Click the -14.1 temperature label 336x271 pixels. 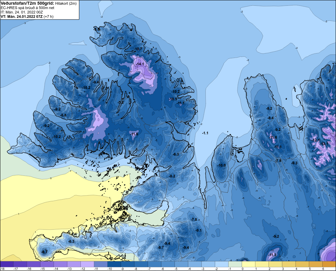click(140, 64)
